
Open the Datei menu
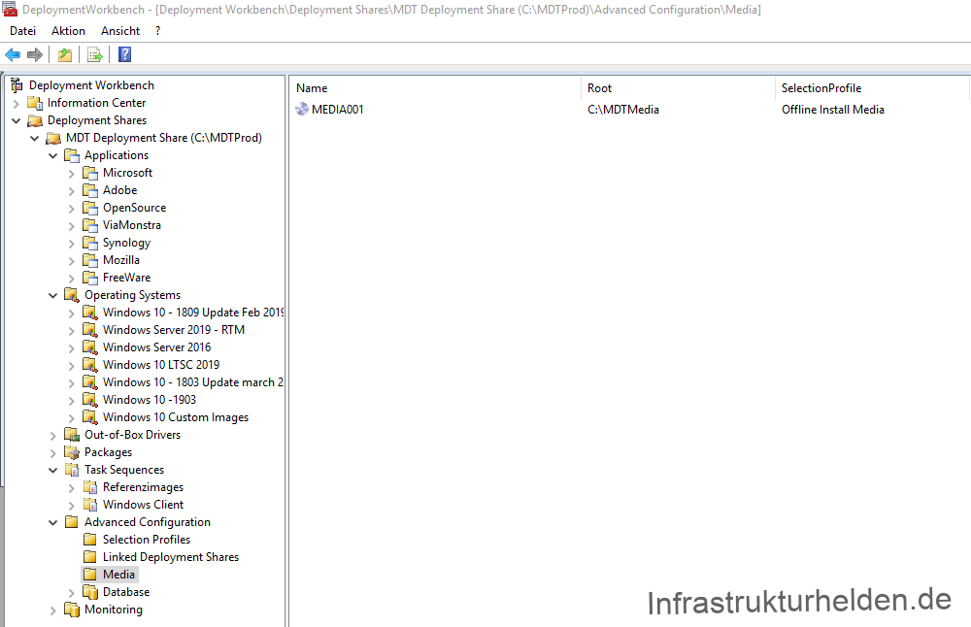[23, 31]
